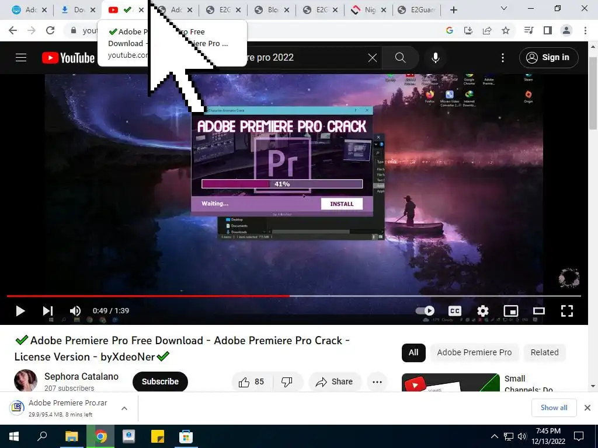
Task: Show hidden system tray icons
Action: [x=494, y=436]
